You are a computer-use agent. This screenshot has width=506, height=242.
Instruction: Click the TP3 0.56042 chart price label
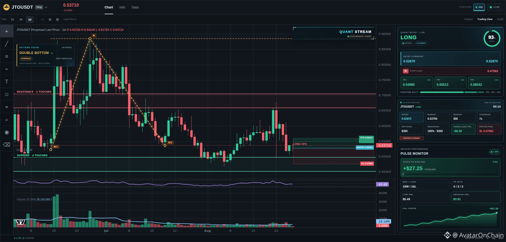pos(366,138)
